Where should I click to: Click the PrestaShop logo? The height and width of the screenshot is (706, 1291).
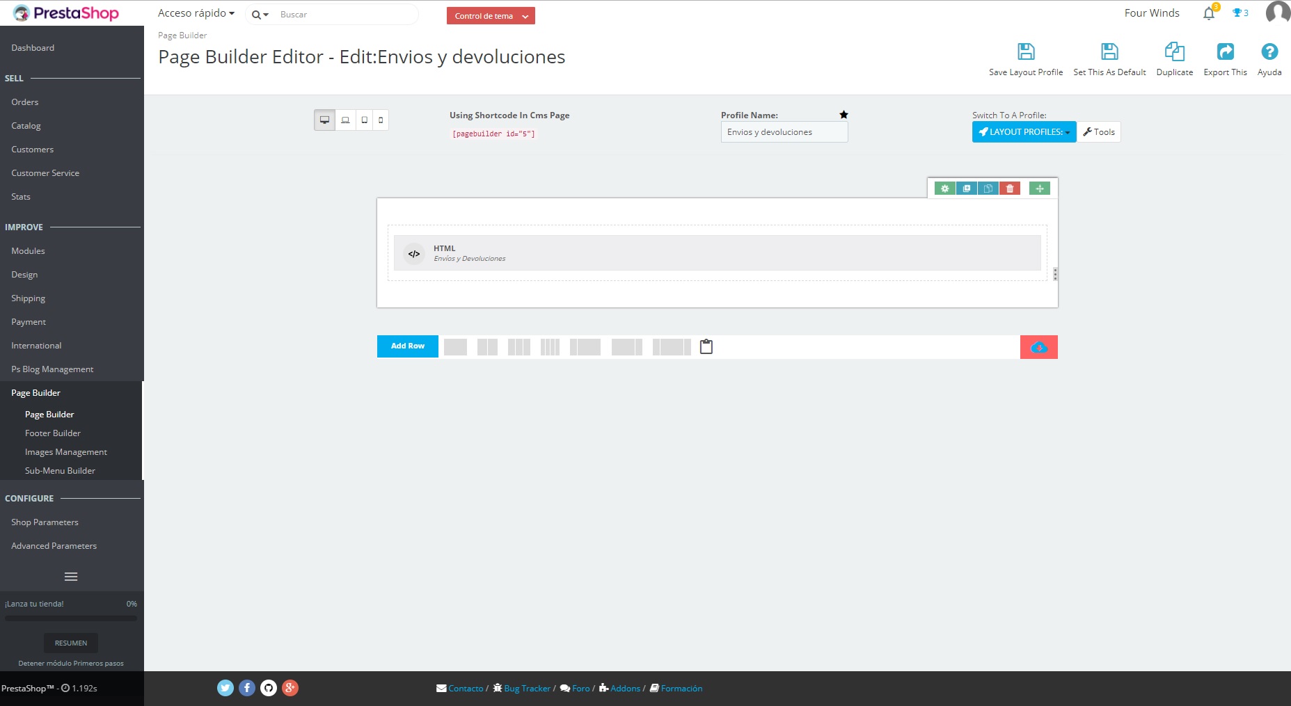(66, 13)
